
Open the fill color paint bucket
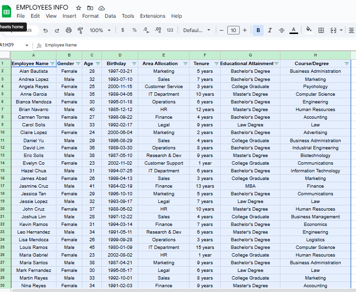coord(309,30)
